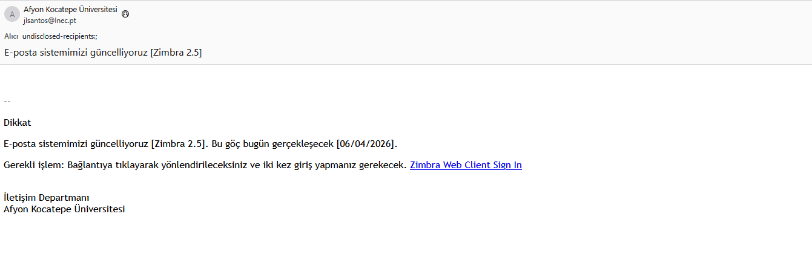
Task: Click the contact card icon beside sender name
Action: [125, 14]
